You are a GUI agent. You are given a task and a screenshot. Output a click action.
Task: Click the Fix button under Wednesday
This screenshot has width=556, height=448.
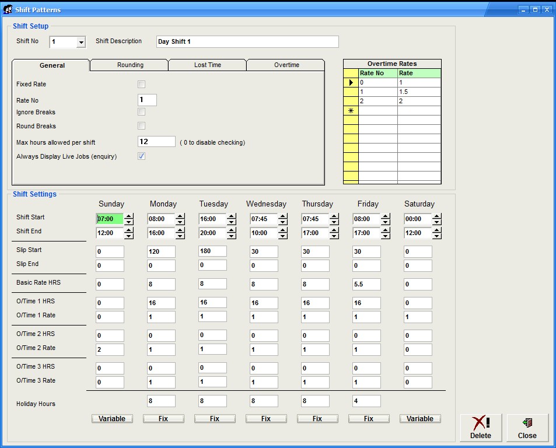(x=266, y=419)
